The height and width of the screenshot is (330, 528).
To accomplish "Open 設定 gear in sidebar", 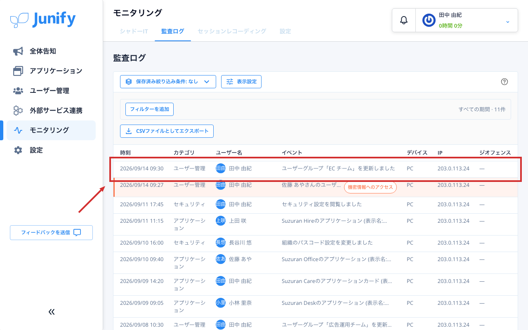I will 18,150.
